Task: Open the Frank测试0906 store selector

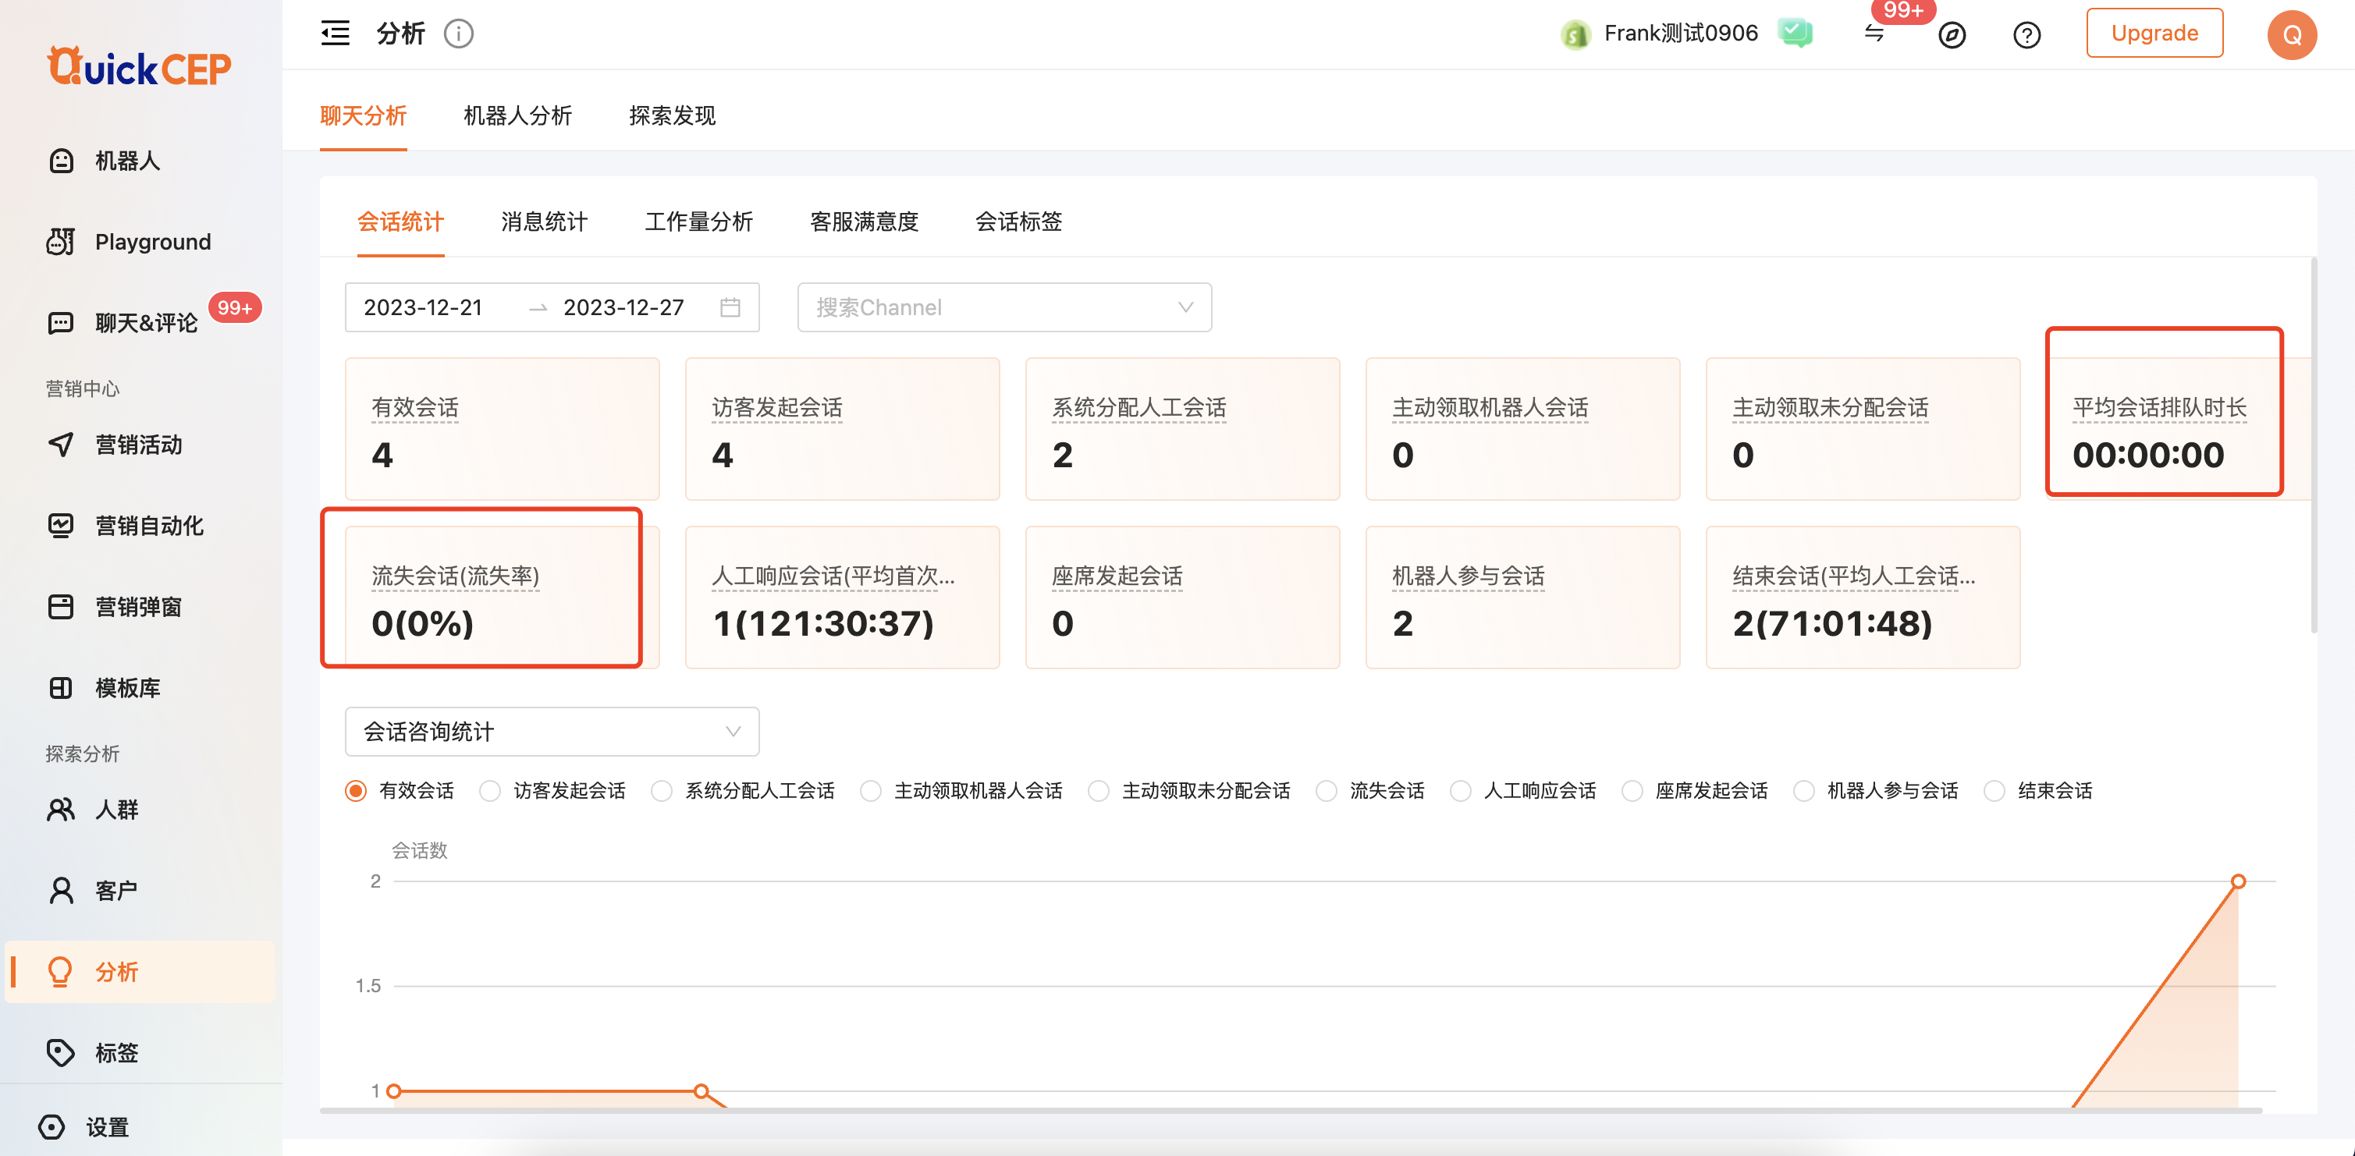Action: [1678, 34]
